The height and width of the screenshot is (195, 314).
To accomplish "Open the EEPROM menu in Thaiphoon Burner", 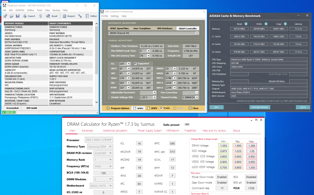I will coord(20,10).
